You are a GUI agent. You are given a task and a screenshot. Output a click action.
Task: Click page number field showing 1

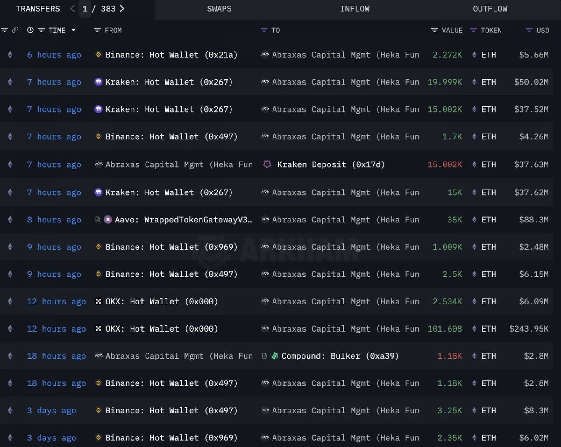pyautogui.click(x=85, y=9)
